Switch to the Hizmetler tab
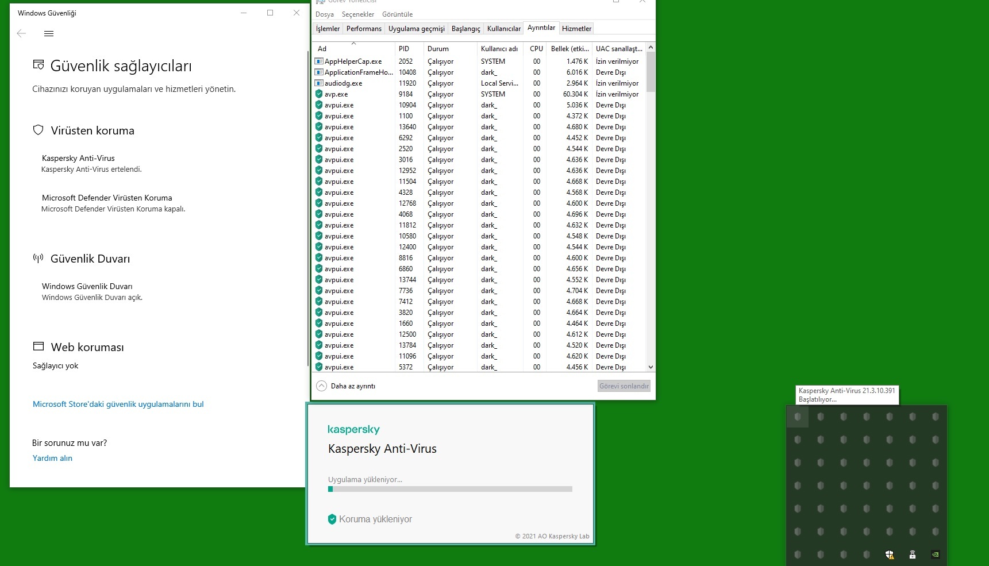This screenshot has width=989, height=566. point(576,29)
